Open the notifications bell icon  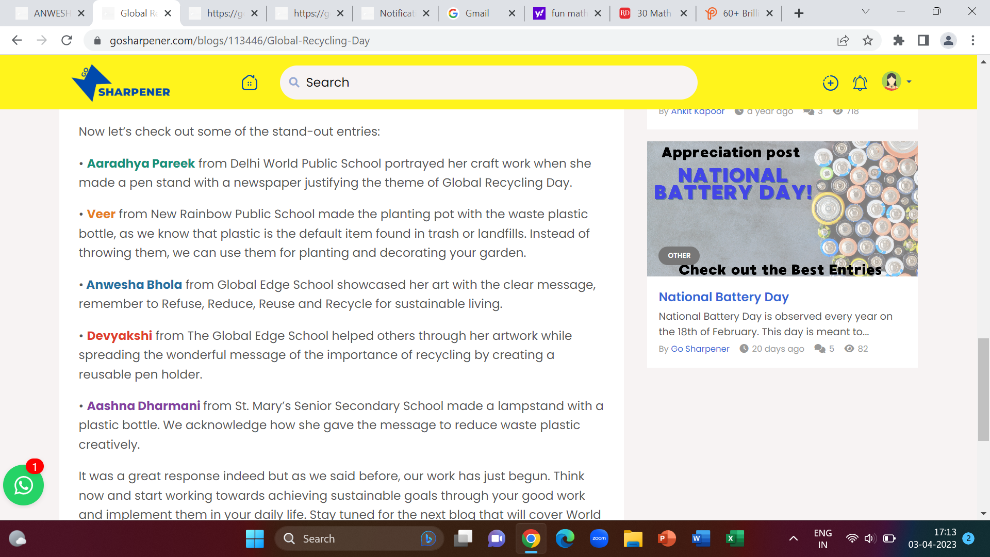point(860,83)
